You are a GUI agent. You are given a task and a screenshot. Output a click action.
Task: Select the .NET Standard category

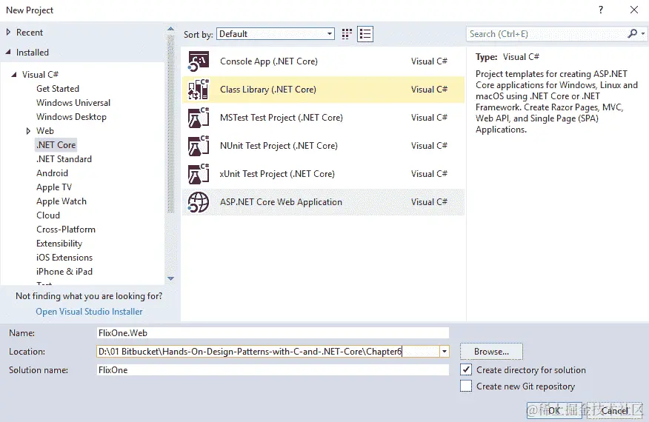[64, 159]
